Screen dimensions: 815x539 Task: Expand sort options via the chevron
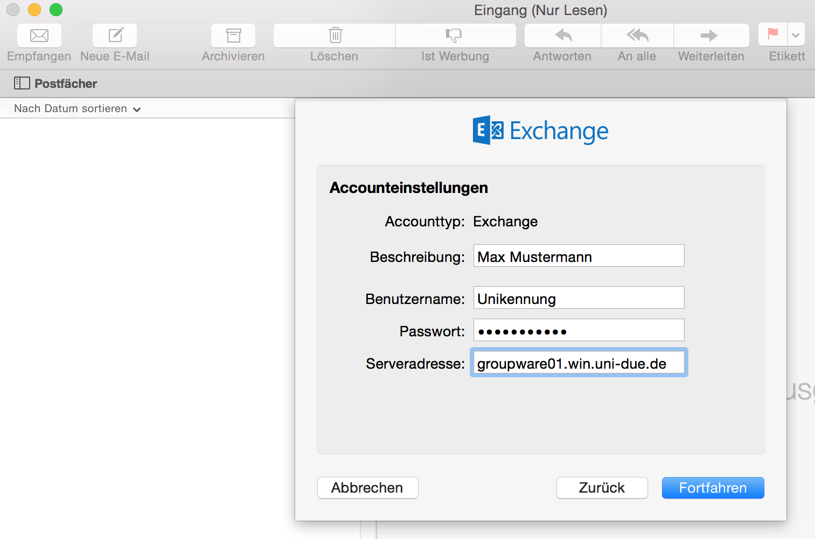[x=137, y=109]
